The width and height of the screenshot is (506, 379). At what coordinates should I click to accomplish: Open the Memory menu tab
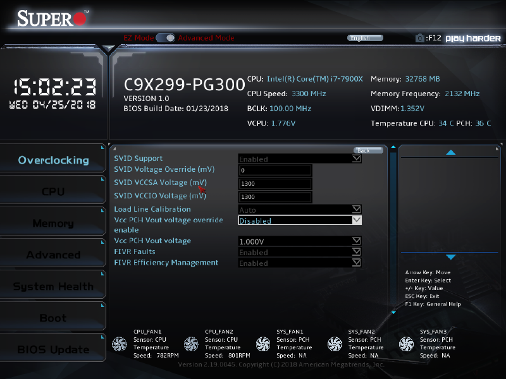53,223
